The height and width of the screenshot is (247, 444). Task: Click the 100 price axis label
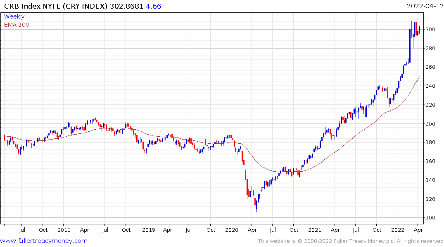click(430, 218)
